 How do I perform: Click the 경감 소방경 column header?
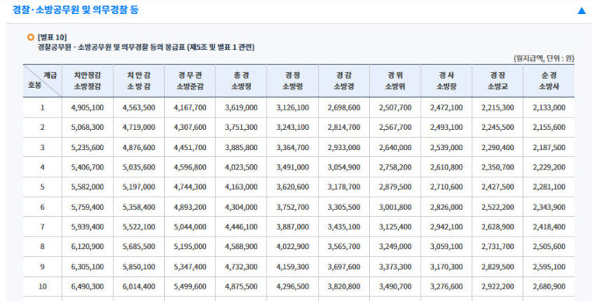[344, 81]
